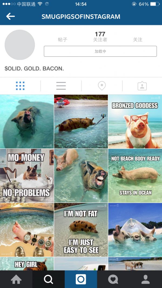This screenshot has width=162, height=288.
Task: Go back using the left arrow
Action: click(11, 16)
